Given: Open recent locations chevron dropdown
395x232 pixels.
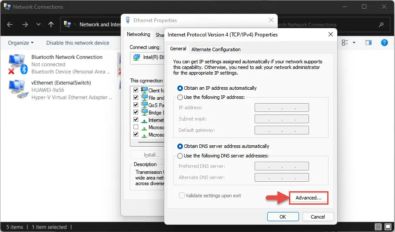Looking at the screenshot, I should (x=38, y=25).
